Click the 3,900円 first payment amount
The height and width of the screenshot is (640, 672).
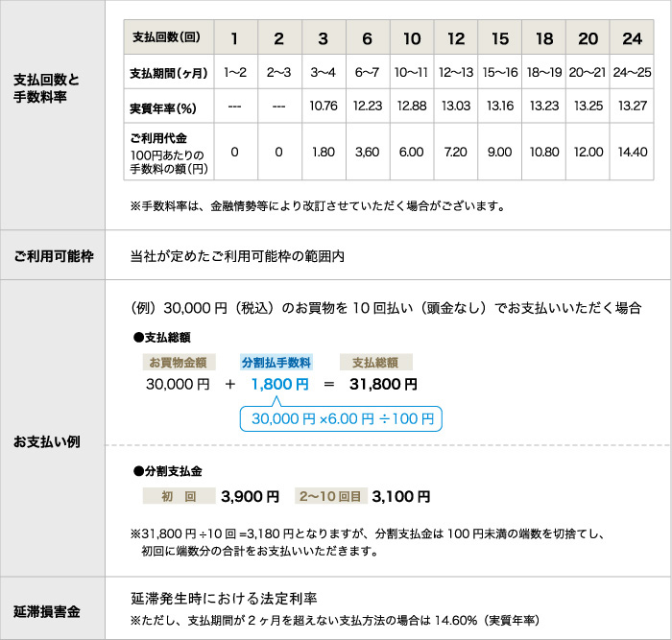250,497
